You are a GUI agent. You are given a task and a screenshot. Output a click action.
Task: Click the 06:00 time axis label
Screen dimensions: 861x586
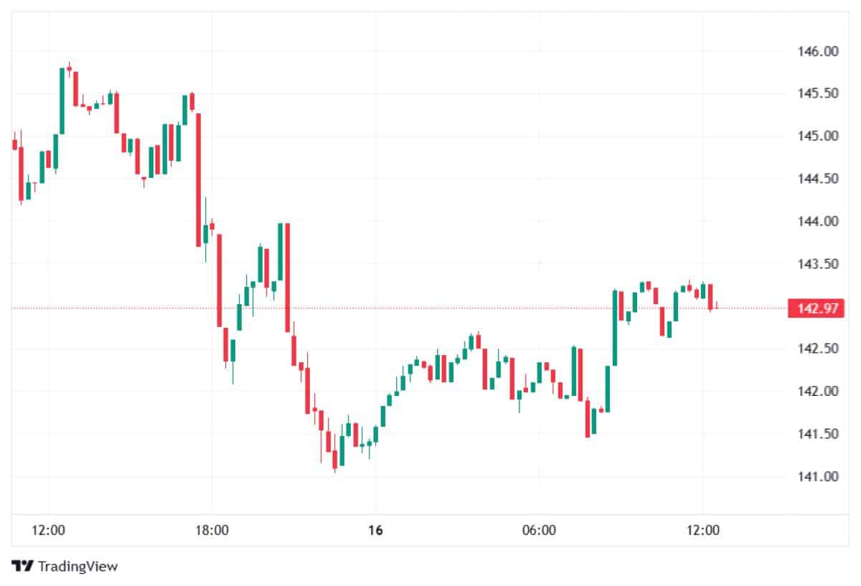click(x=539, y=531)
